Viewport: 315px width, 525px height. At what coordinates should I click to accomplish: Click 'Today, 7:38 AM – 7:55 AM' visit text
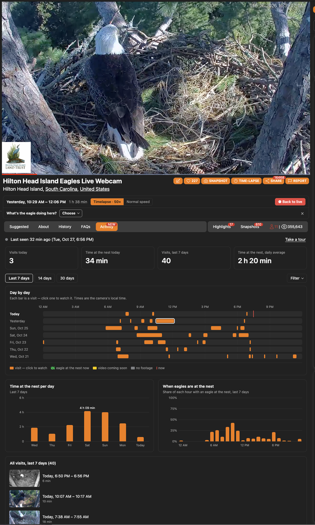65,517
